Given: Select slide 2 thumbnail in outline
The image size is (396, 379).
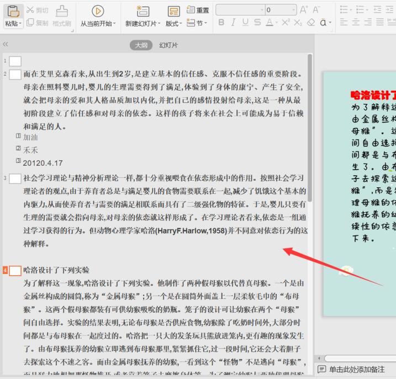Looking at the screenshot, I should [x=15, y=75].
